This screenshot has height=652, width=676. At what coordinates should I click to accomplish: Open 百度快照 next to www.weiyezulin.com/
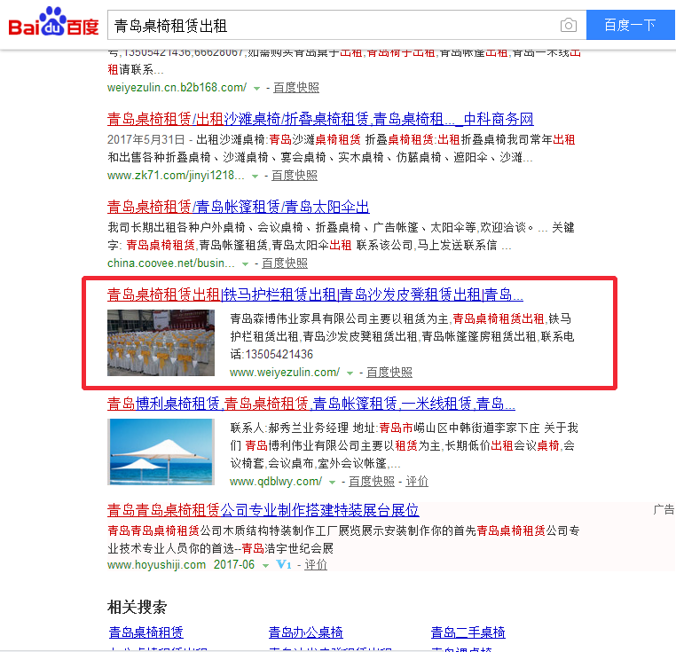(x=389, y=373)
